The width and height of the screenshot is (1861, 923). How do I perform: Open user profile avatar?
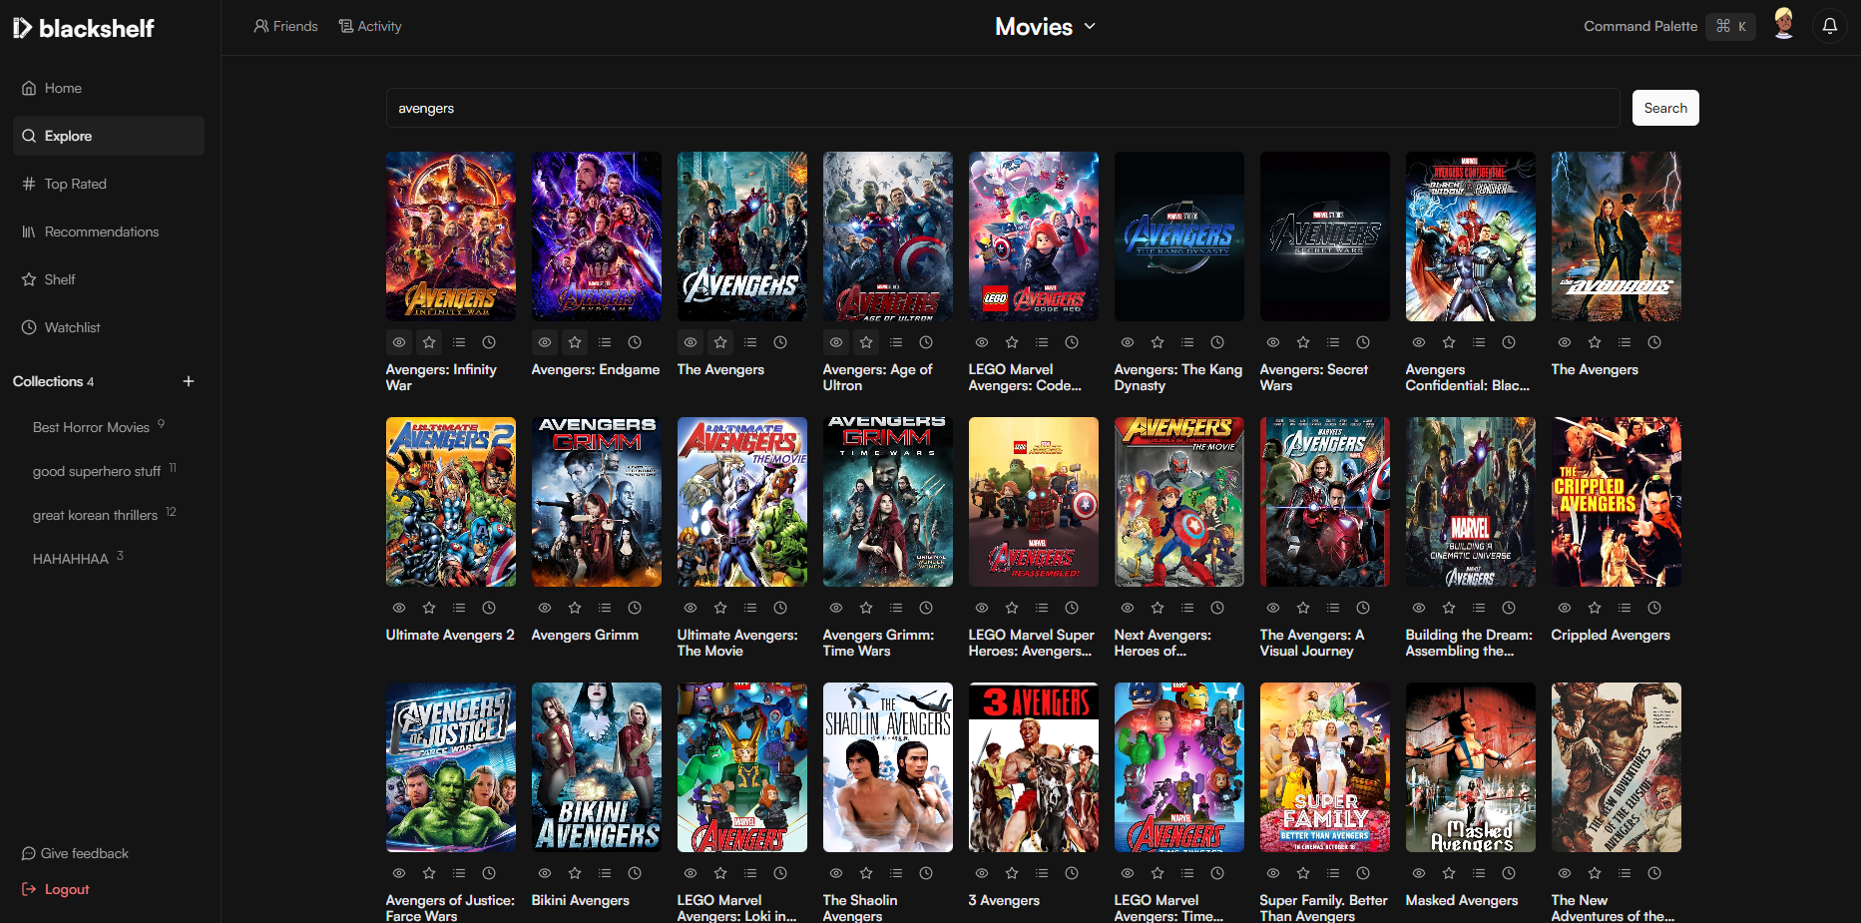[x=1784, y=24]
